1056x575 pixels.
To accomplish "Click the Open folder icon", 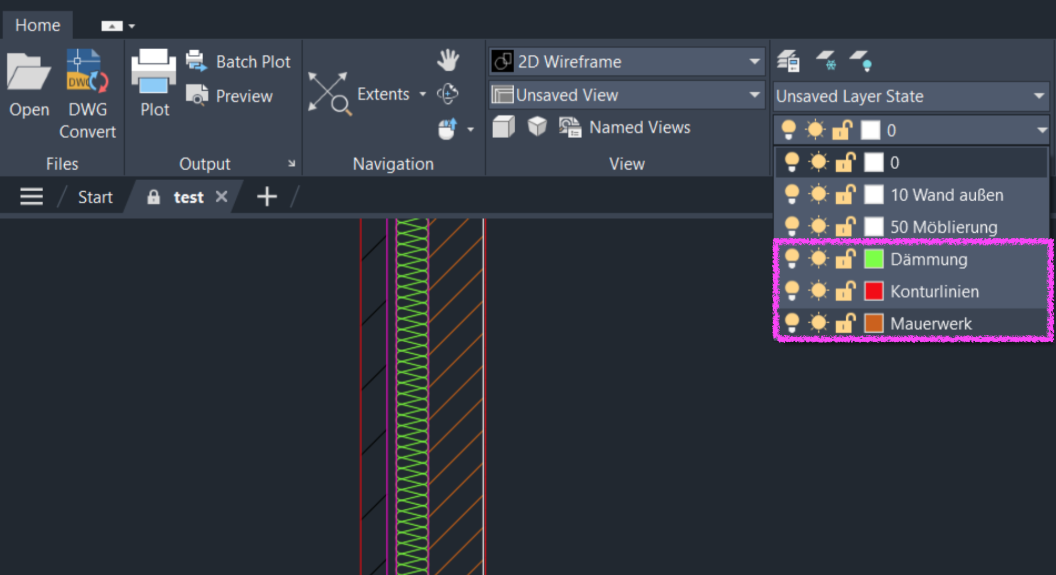I will [x=29, y=72].
